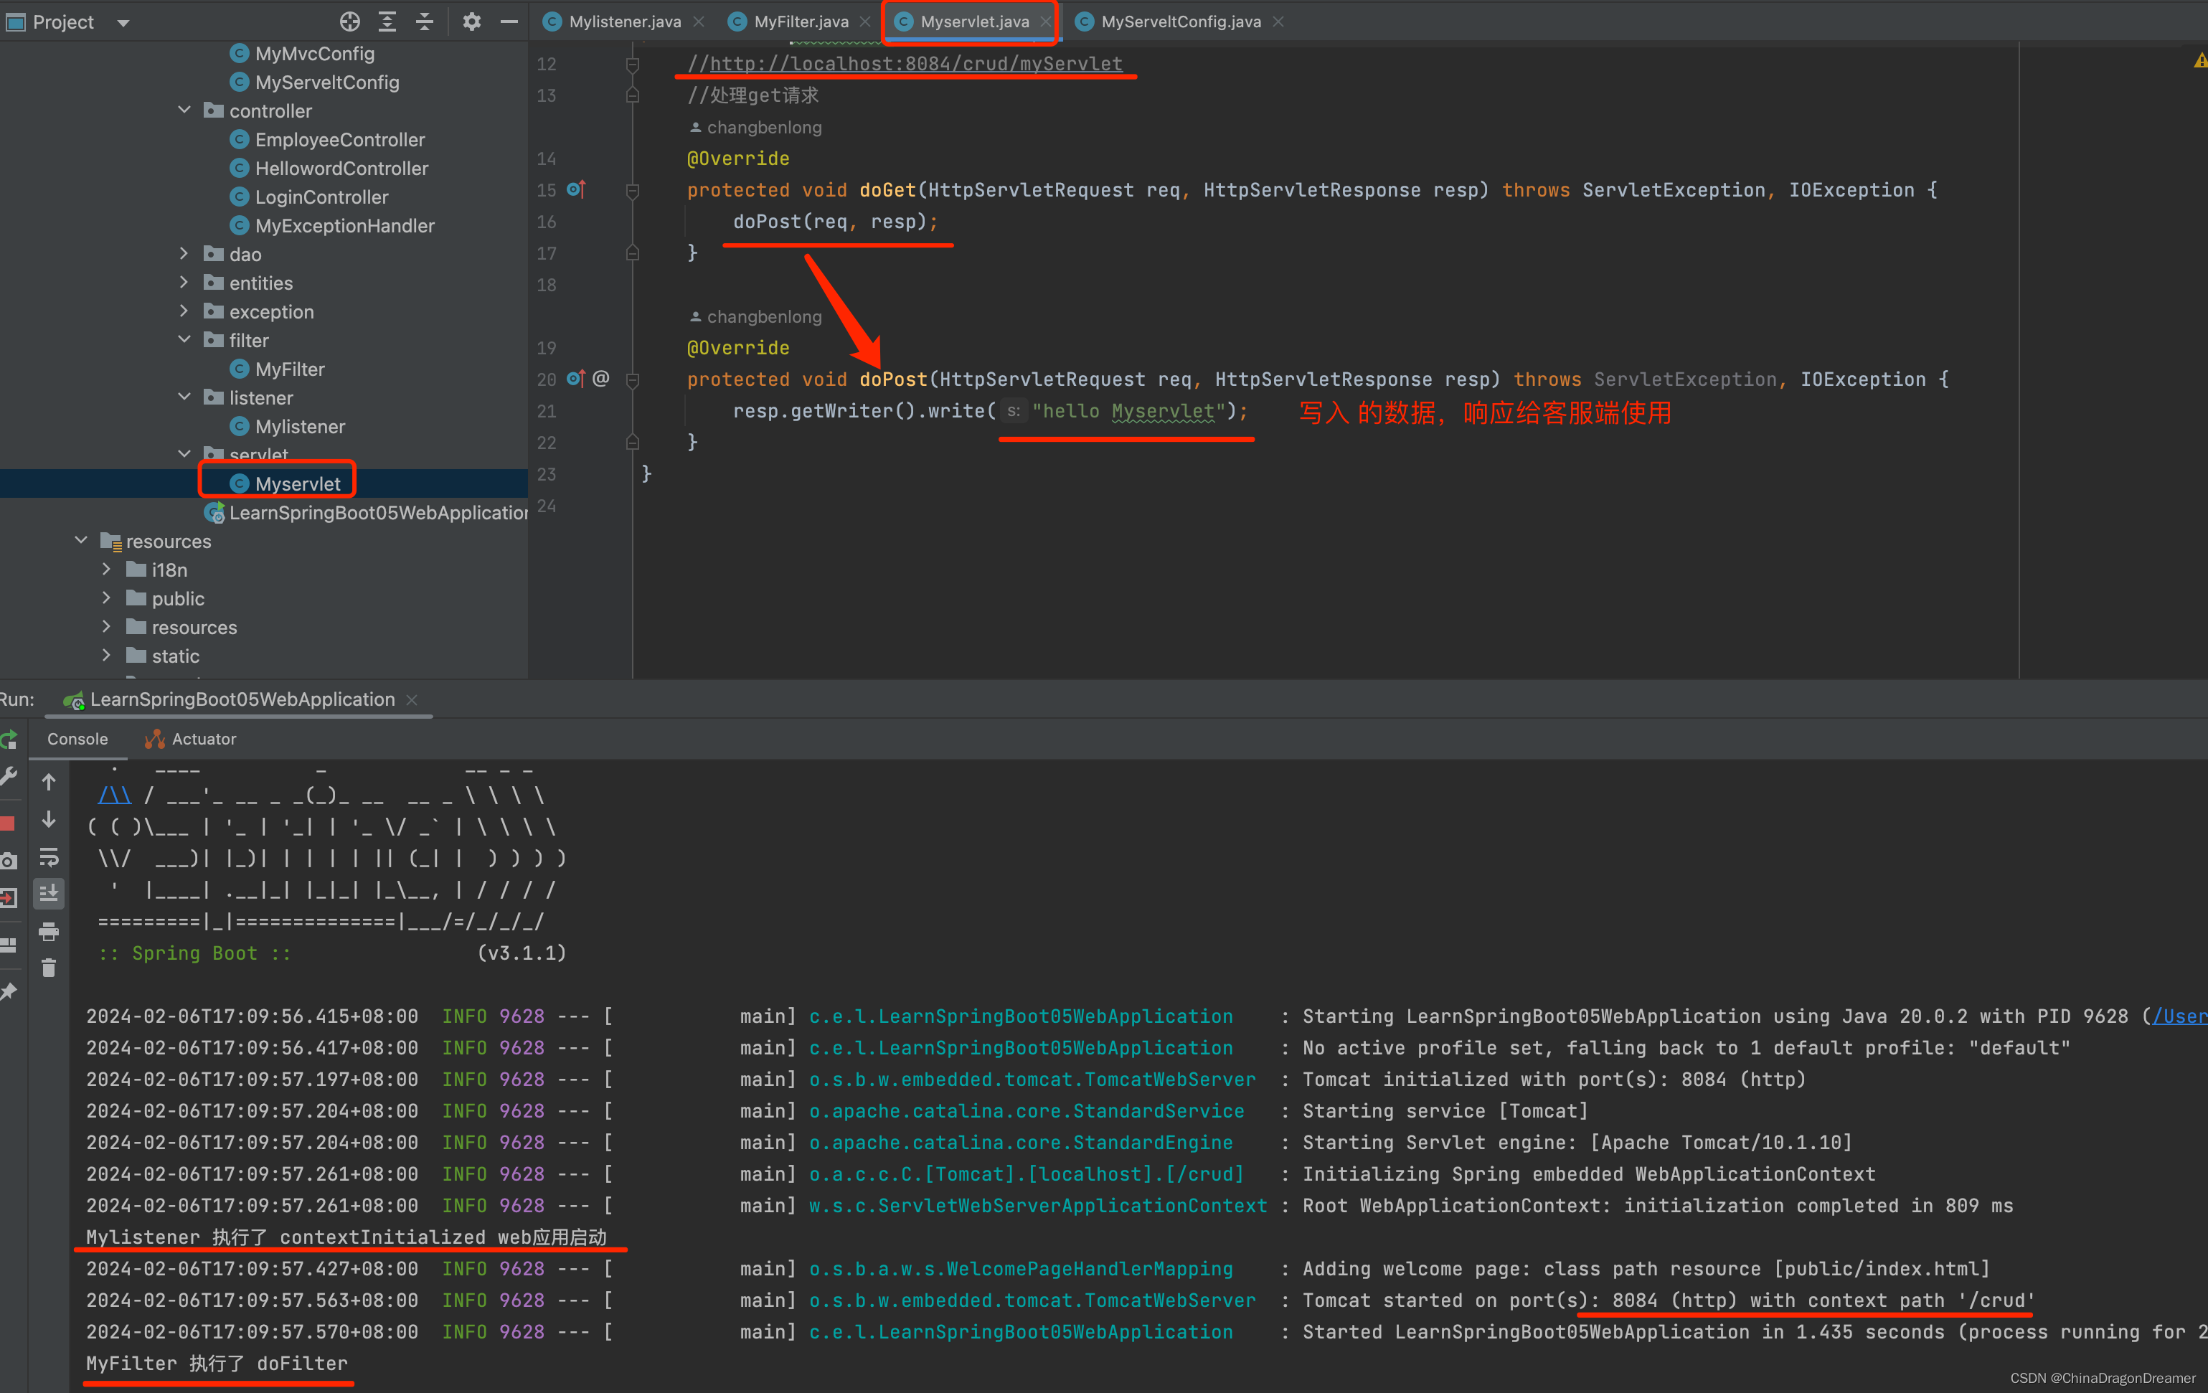The height and width of the screenshot is (1393, 2208).
Task: Close the LearnSpringBoot05WebApplication run tab
Action: click(x=412, y=699)
